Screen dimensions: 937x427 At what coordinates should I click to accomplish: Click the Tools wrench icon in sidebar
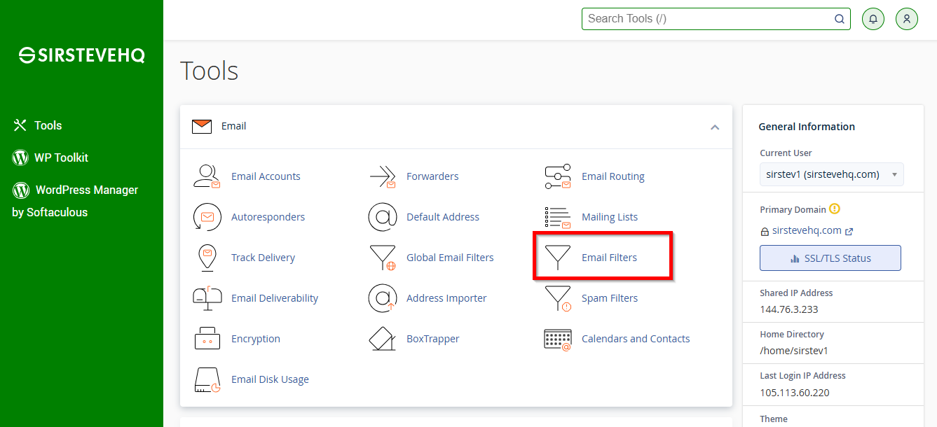[x=20, y=125]
